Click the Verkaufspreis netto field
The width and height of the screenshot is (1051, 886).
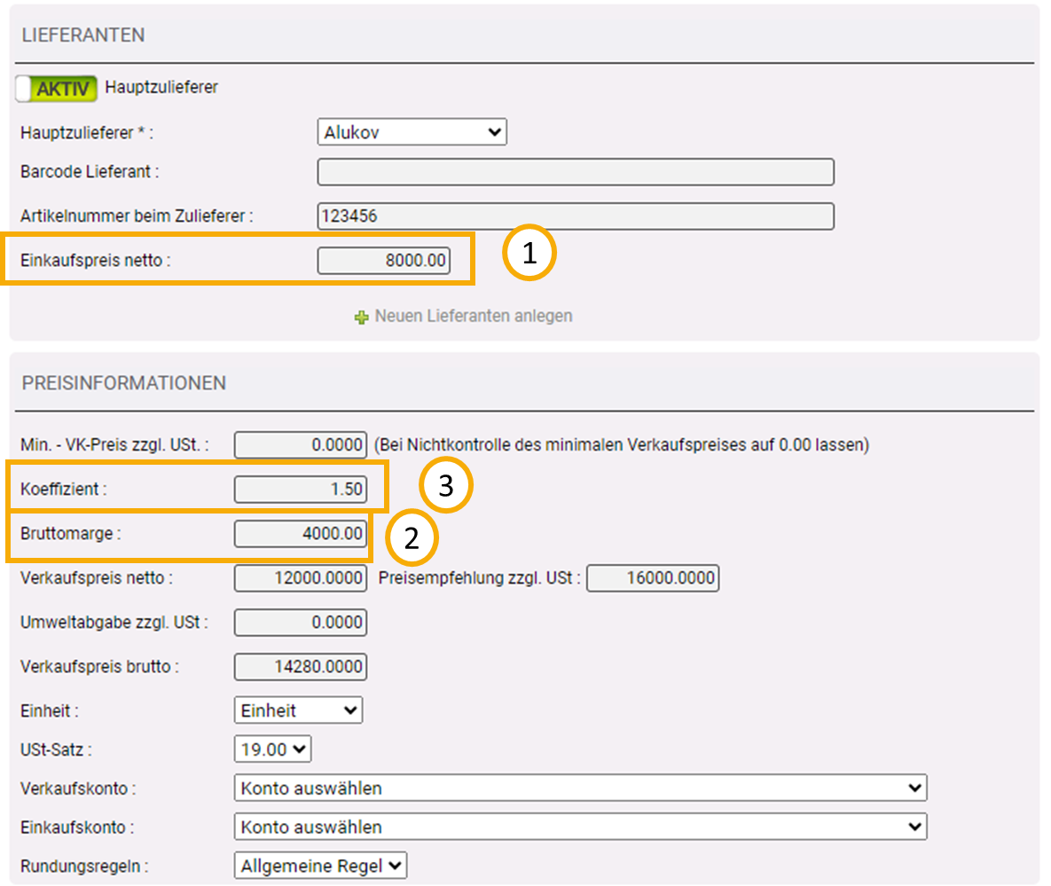300,578
